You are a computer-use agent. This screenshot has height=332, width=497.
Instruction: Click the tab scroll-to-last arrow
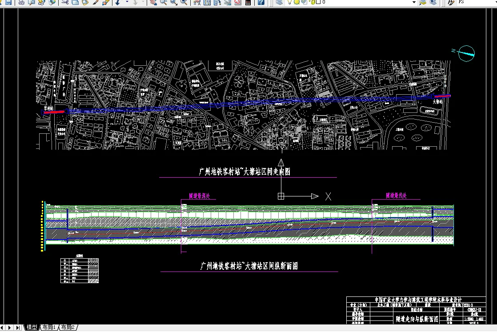(x=18, y=327)
